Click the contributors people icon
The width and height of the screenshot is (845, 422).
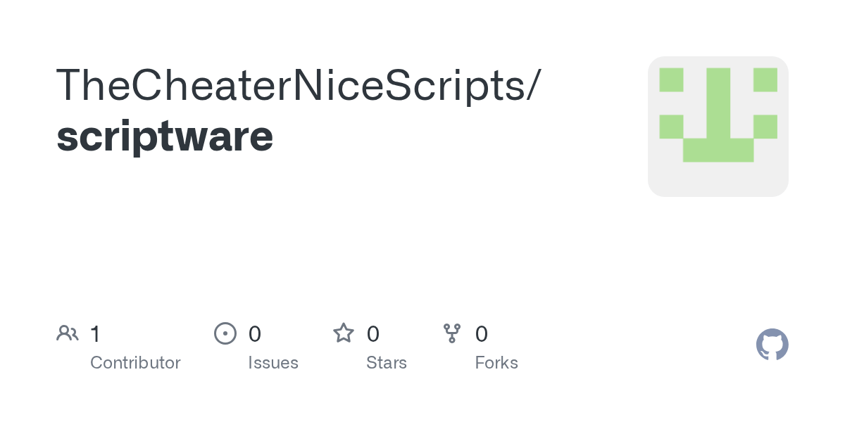68,333
